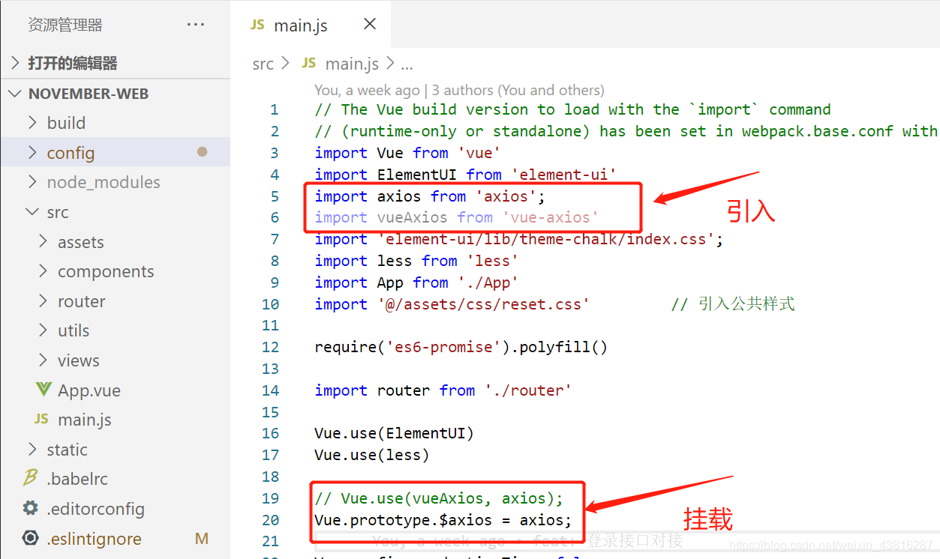Expand the node_modules folder chevron
Image resolution: width=940 pixels, height=559 pixels.
(x=32, y=182)
